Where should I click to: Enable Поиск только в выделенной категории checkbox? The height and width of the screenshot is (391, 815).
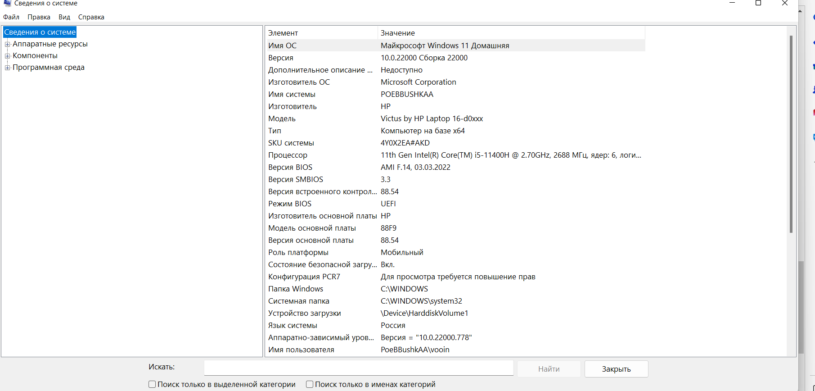pos(152,384)
